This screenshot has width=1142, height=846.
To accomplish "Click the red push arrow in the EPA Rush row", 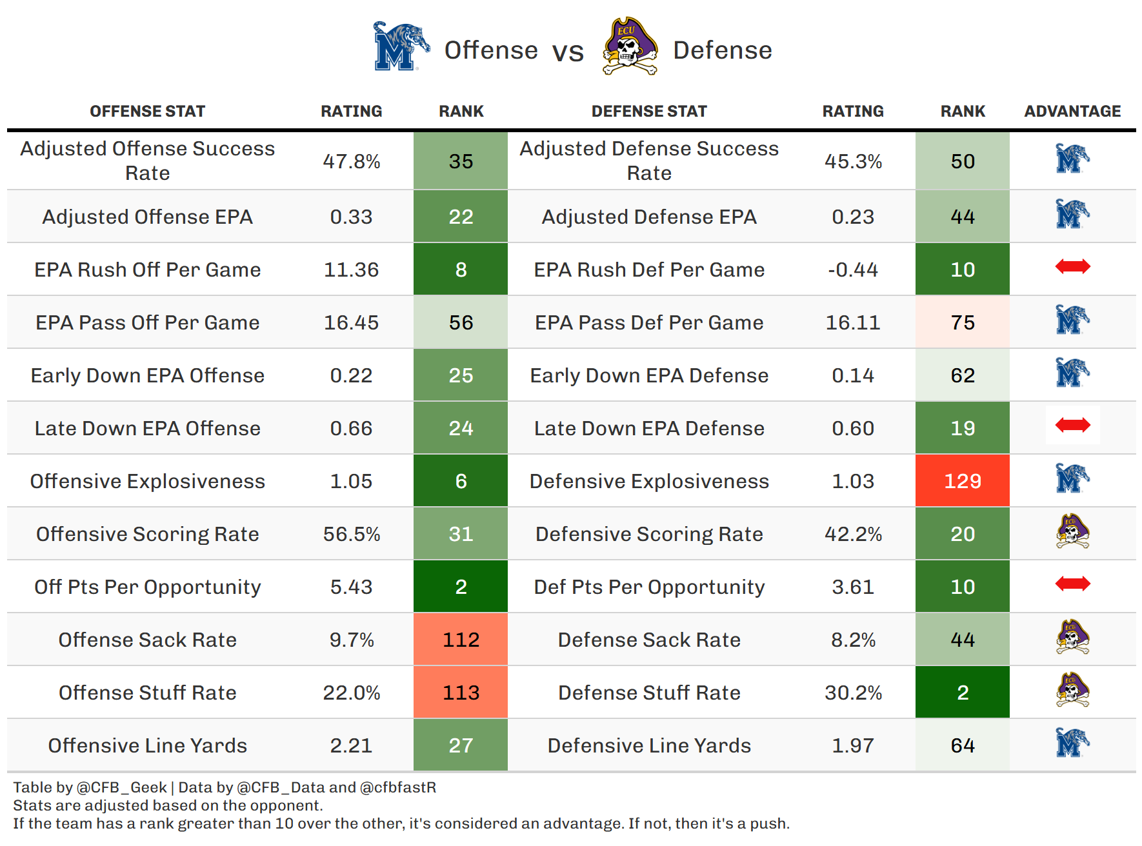I will tap(1072, 266).
